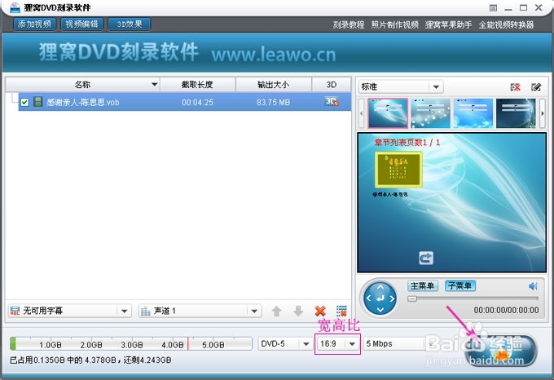Click the move down arrow icon
This screenshot has height=380, width=554.
[x=298, y=311]
